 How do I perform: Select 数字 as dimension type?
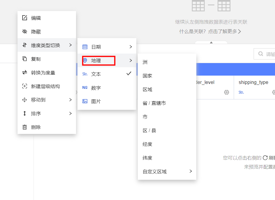(x=96, y=88)
